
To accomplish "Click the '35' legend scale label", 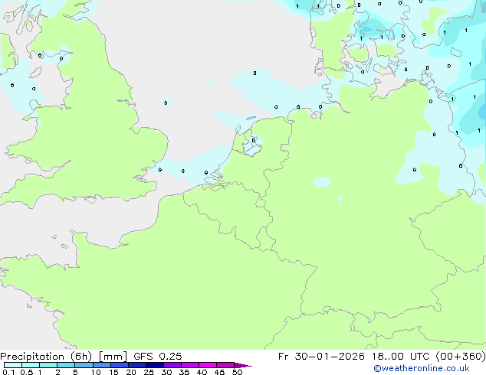I will [x=184, y=372].
